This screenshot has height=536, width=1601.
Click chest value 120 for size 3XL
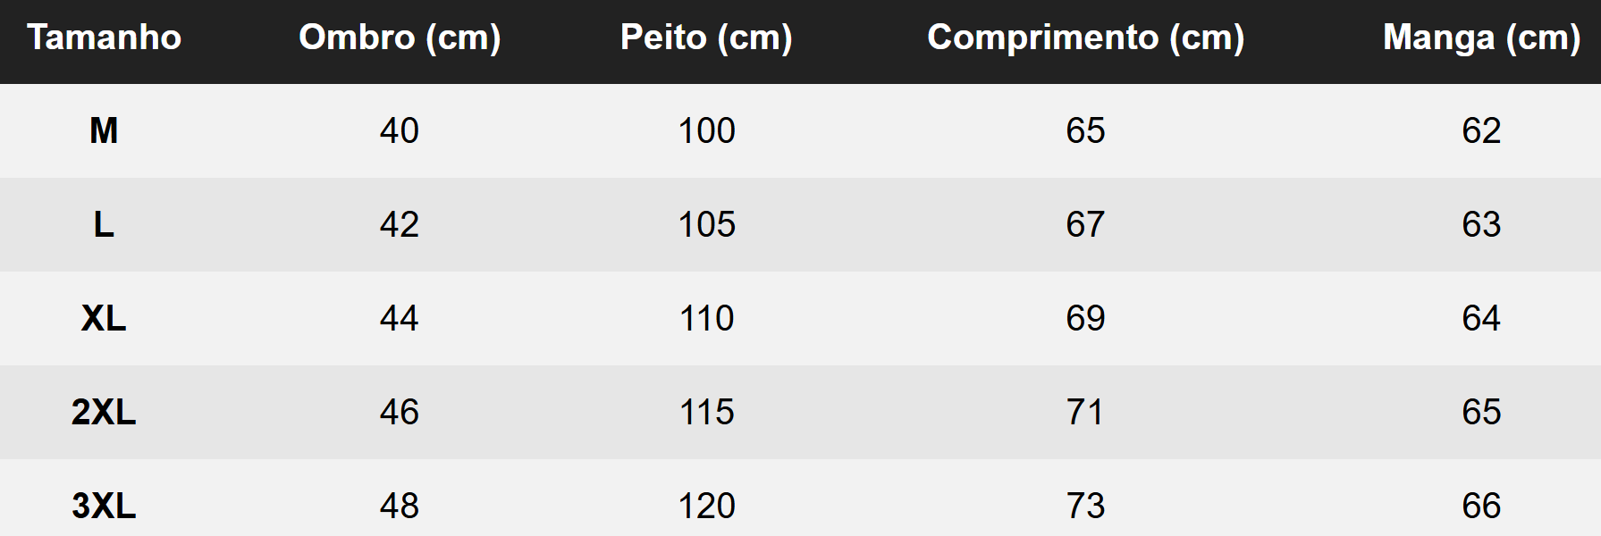[x=706, y=507]
